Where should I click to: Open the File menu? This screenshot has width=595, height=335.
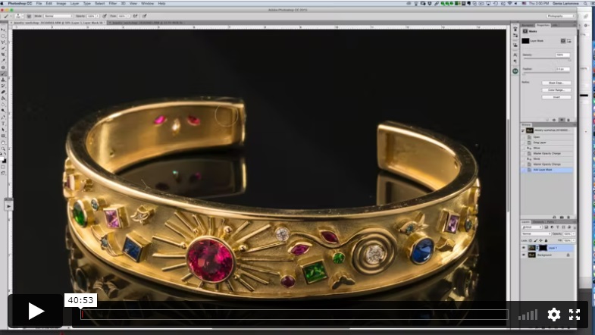click(x=39, y=4)
